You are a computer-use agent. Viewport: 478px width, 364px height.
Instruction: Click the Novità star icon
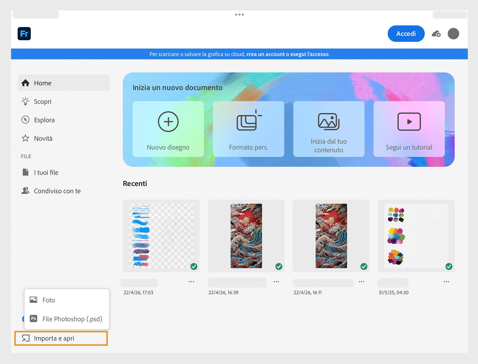[25, 138]
